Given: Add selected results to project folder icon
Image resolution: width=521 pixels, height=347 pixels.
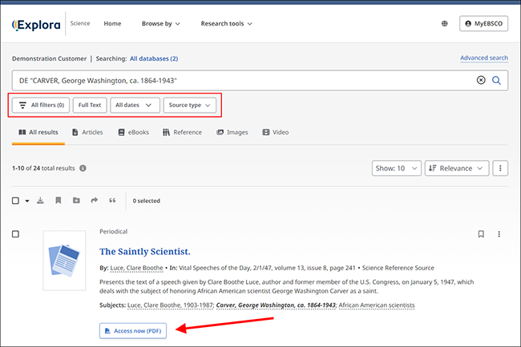Looking at the screenshot, I should (76, 201).
